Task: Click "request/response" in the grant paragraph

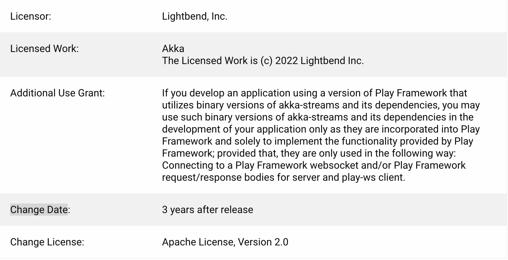Action: pyautogui.click(x=202, y=177)
